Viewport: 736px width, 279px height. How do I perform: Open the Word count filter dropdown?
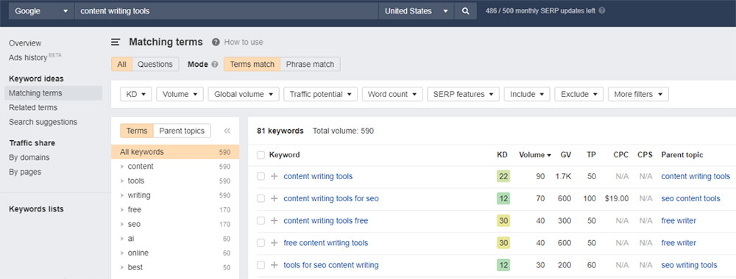(x=392, y=94)
